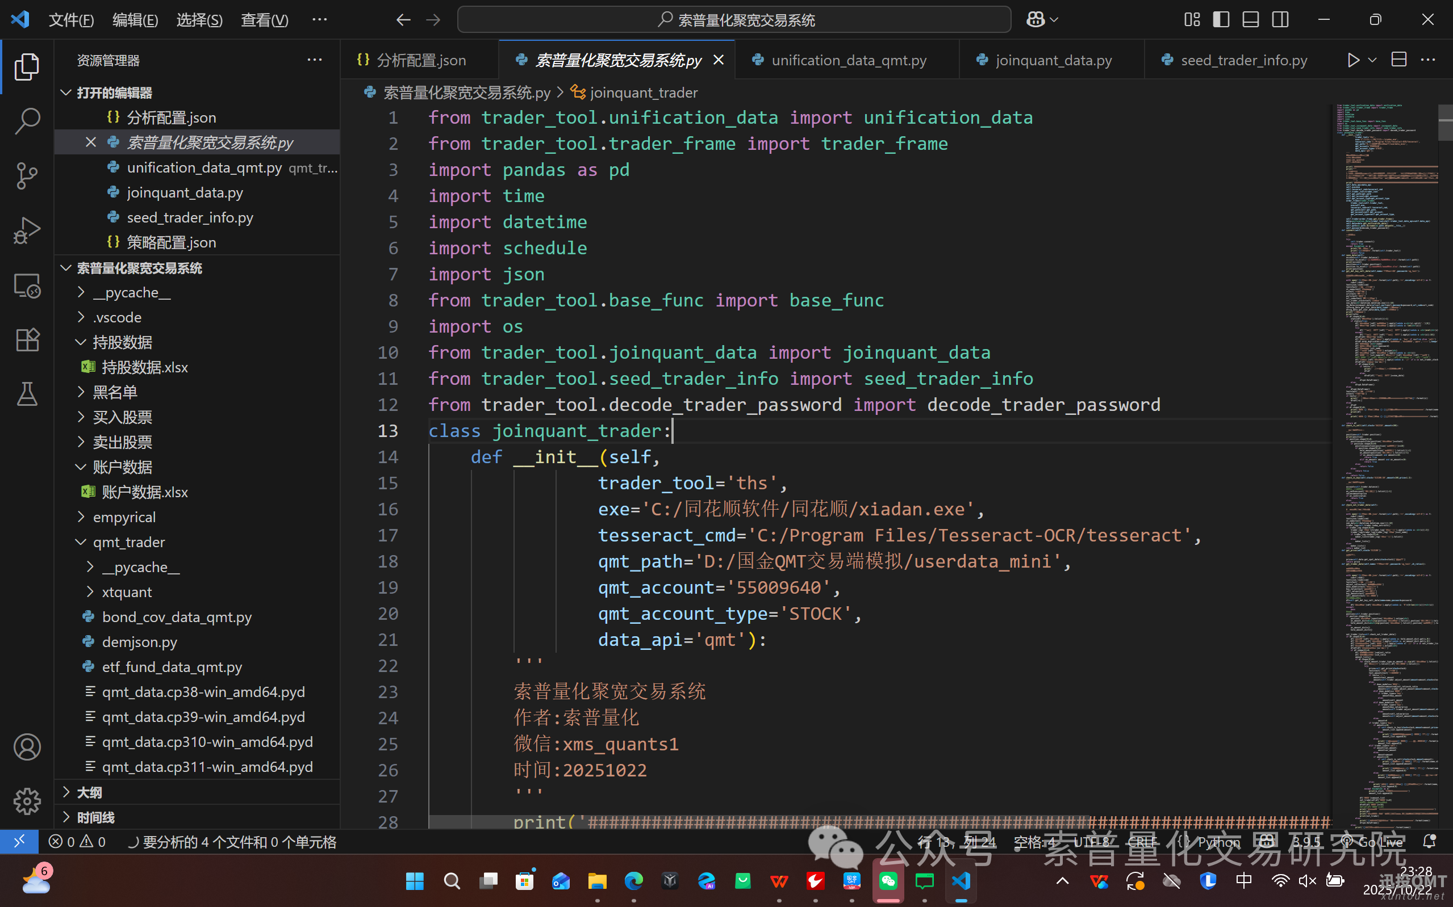Expand the 黑名单 folder
The width and height of the screenshot is (1453, 907).
(x=115, y=392)
